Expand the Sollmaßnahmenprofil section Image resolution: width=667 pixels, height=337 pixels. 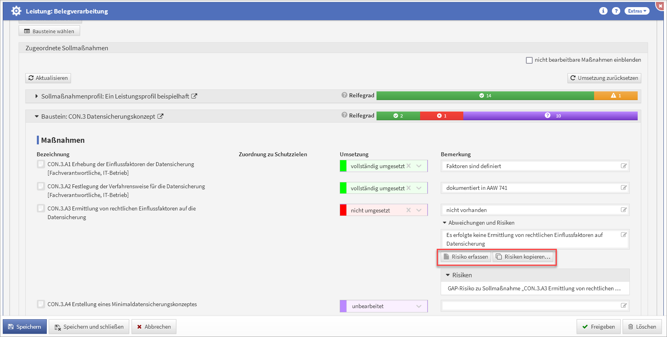click(36, 96)
